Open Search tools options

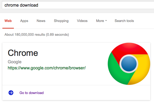click(x=124, y=21)
